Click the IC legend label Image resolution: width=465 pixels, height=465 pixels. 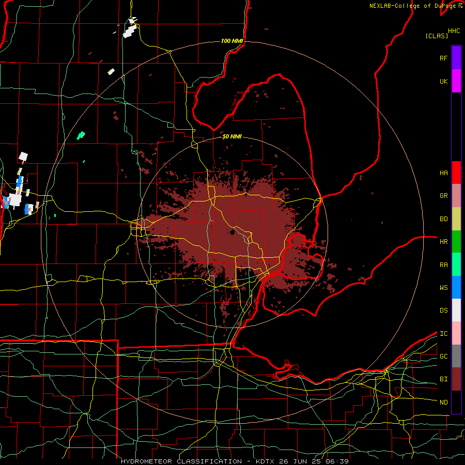pos(443,333)
